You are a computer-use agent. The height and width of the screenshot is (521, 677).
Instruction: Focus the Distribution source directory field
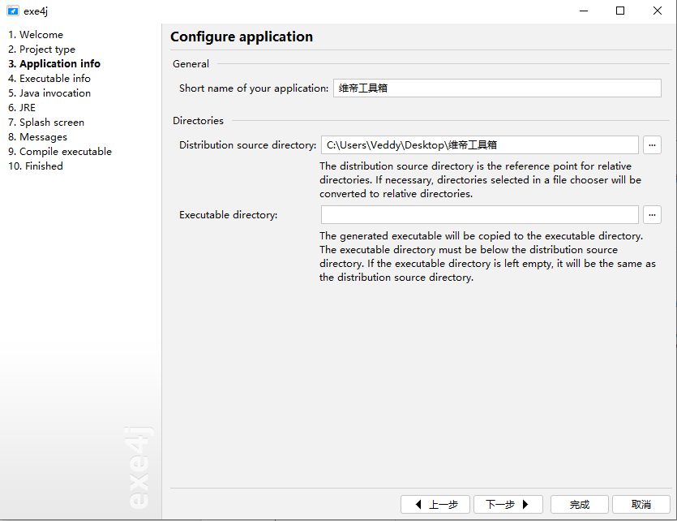480,145
